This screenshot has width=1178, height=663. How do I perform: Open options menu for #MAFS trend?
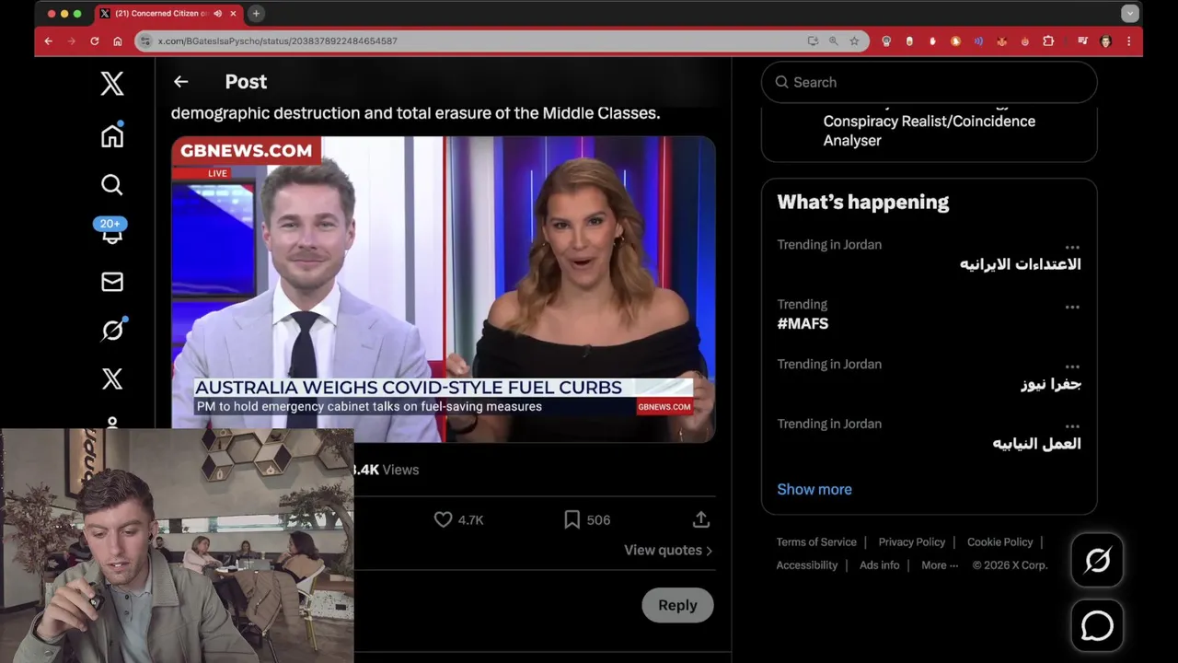coord(1072,307)
